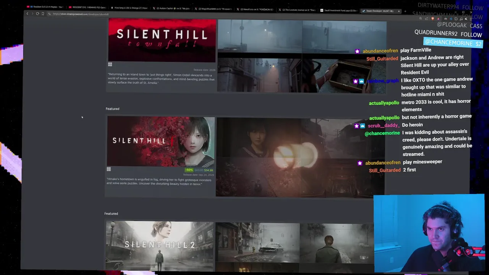489x275 pixels.
Task: Click @CHANCEMORINE $2 donation banner
Action: [453, 43]
